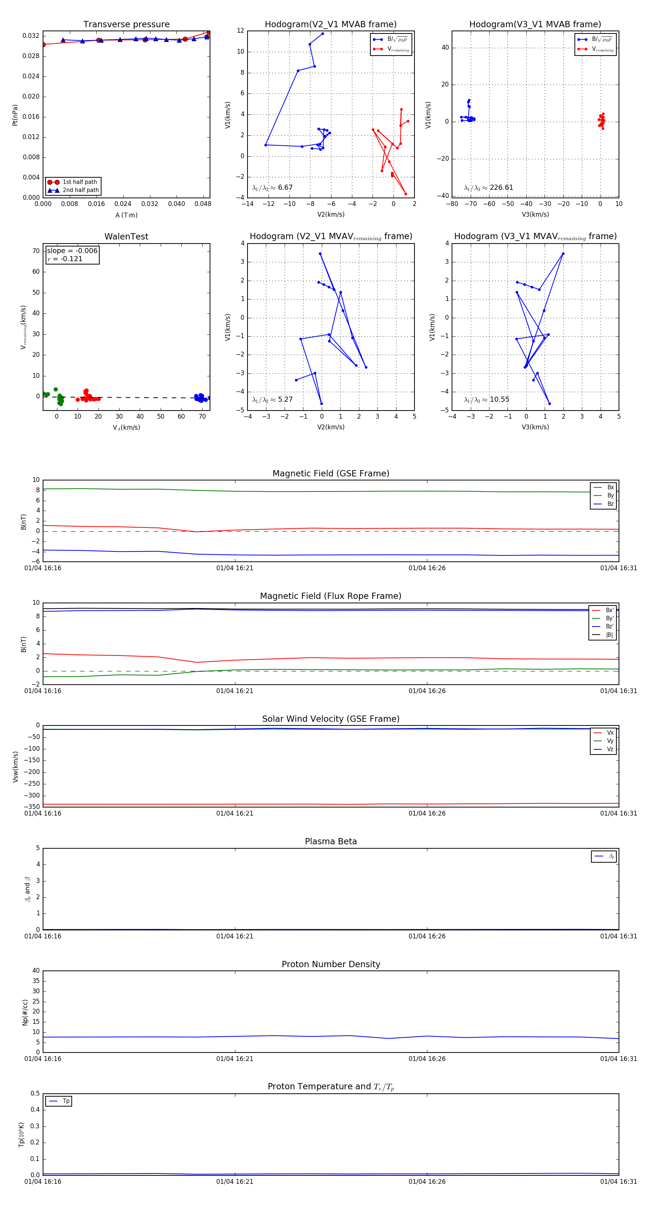Click the "Hodogram (V3_V1 MVAV remaining frame)" title
Screen dimensions: 662x1214
535,237
